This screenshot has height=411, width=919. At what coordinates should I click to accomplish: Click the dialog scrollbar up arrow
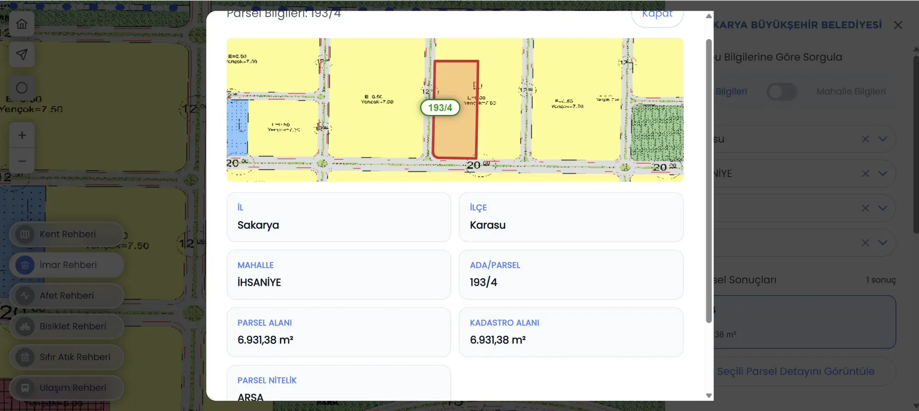coord(709,16)
